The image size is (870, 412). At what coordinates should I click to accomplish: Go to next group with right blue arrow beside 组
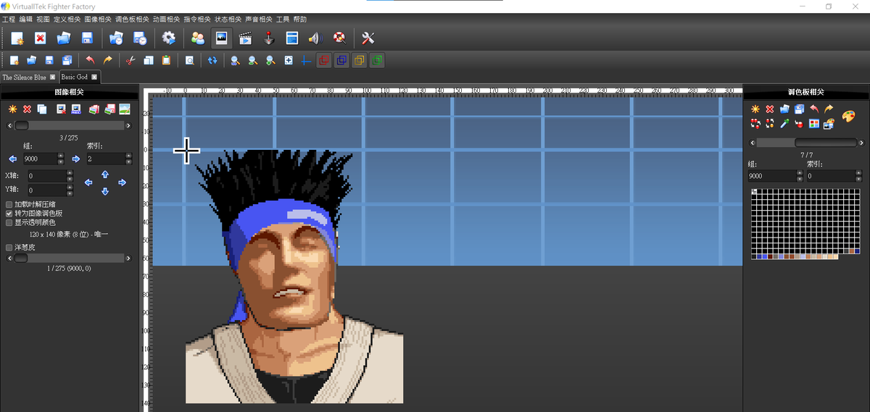pos(75,159)
